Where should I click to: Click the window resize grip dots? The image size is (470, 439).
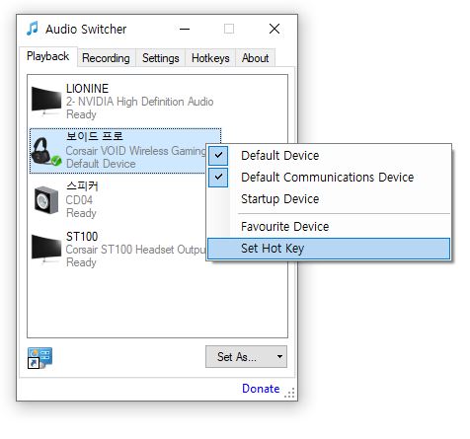click(x=289, y=393)
